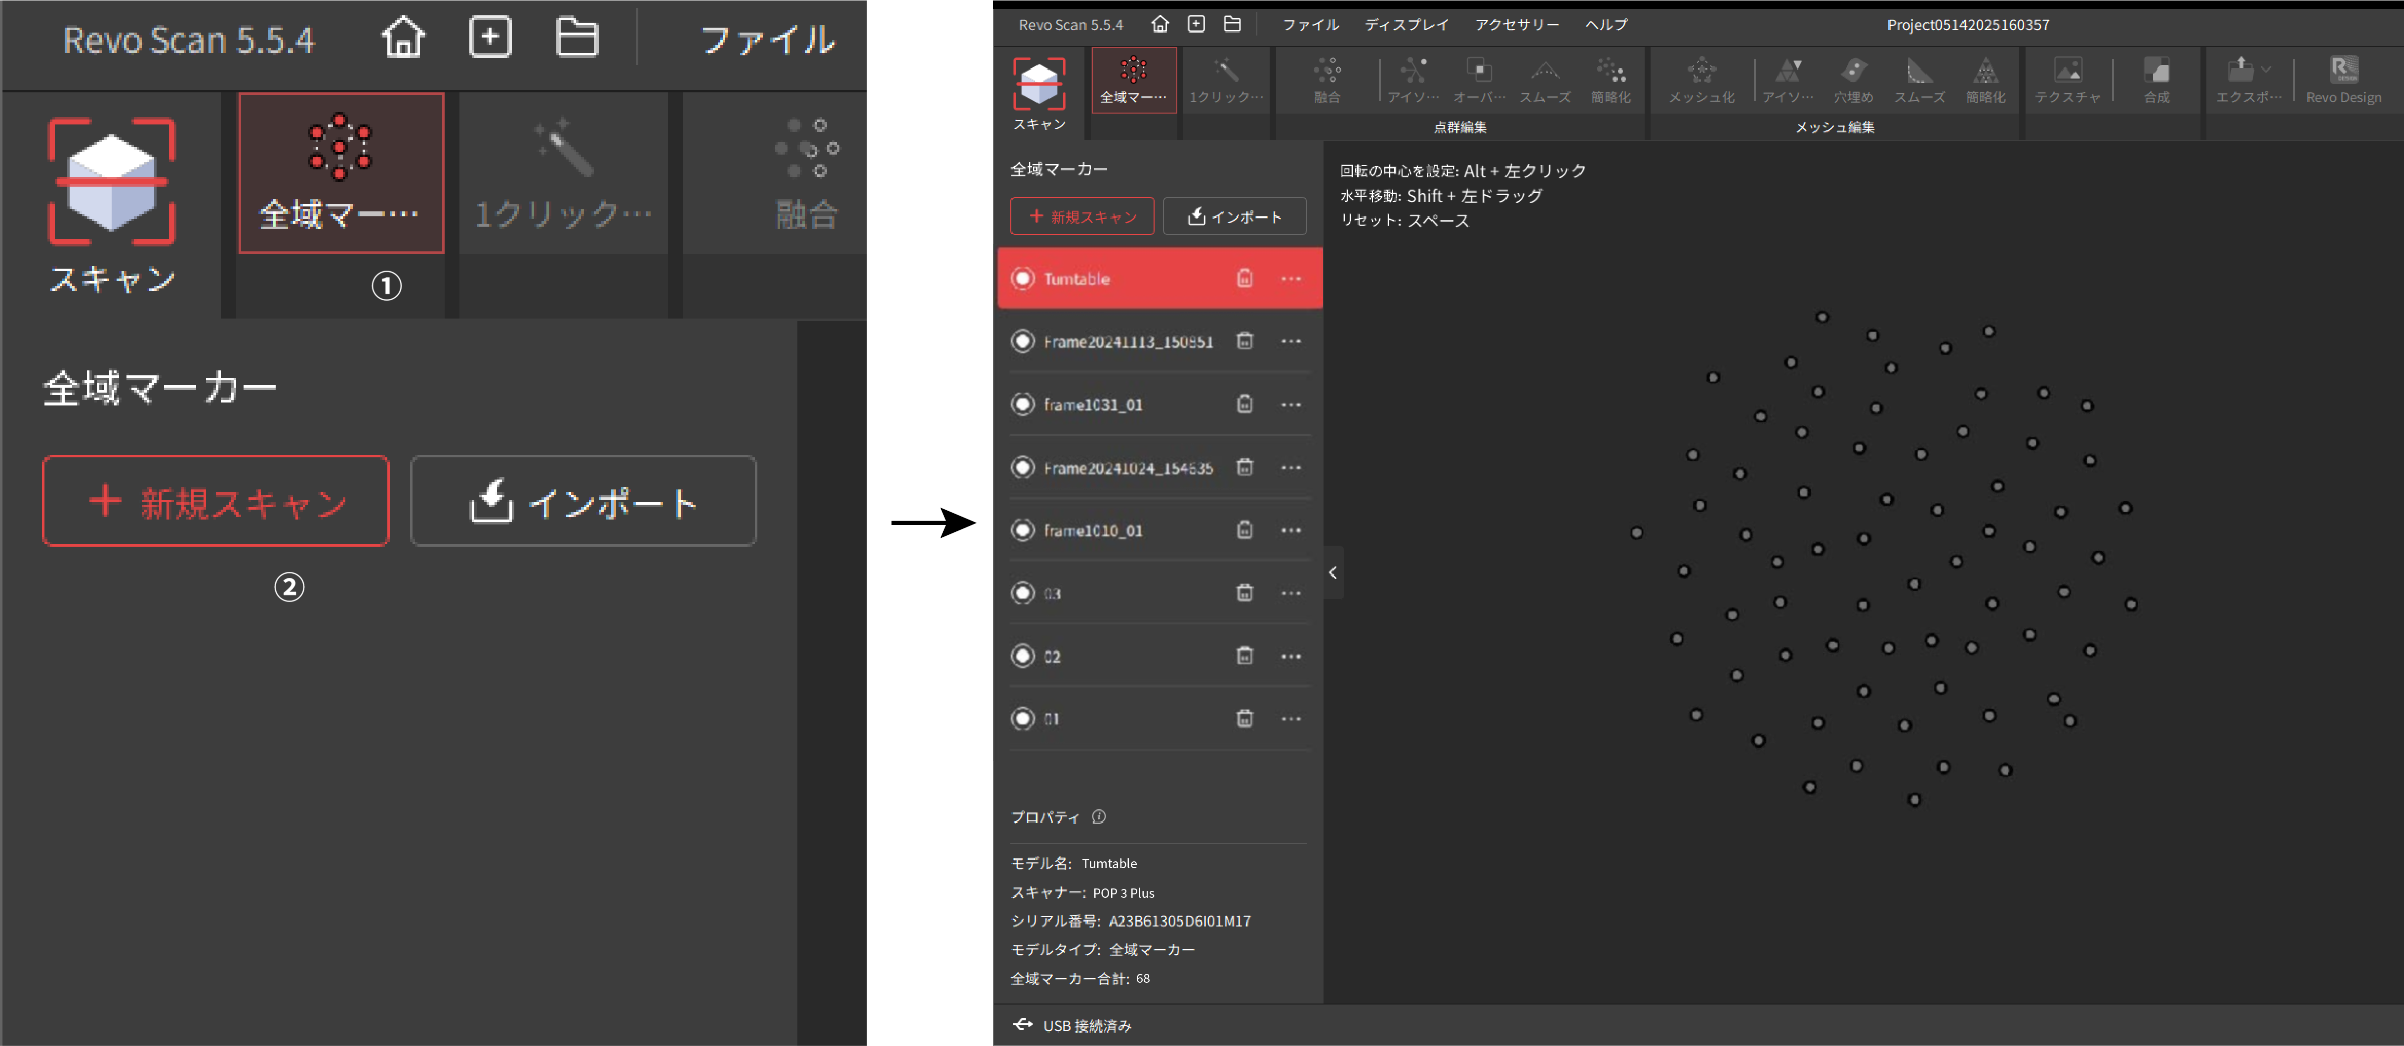Select the Frame20241024_154635 radio button
This screenshot has width=2404, height=1046.
tap(1023, 467)
